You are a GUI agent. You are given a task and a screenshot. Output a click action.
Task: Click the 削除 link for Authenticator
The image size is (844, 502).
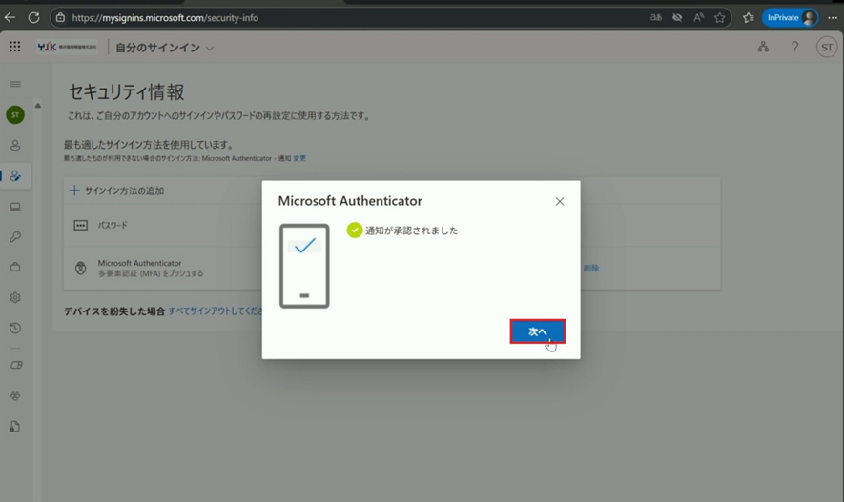click(x=591, y=269)
